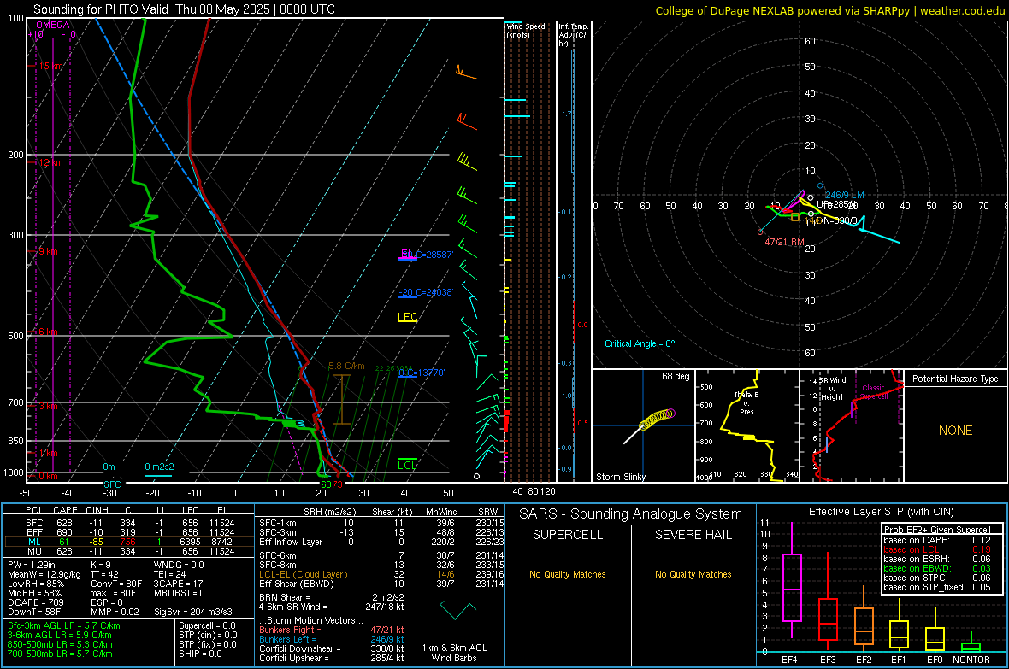Click the '5.8 C/km' lapse rate annotation
This screenshot has height=669, width=1009.
(x=346, y=366)
